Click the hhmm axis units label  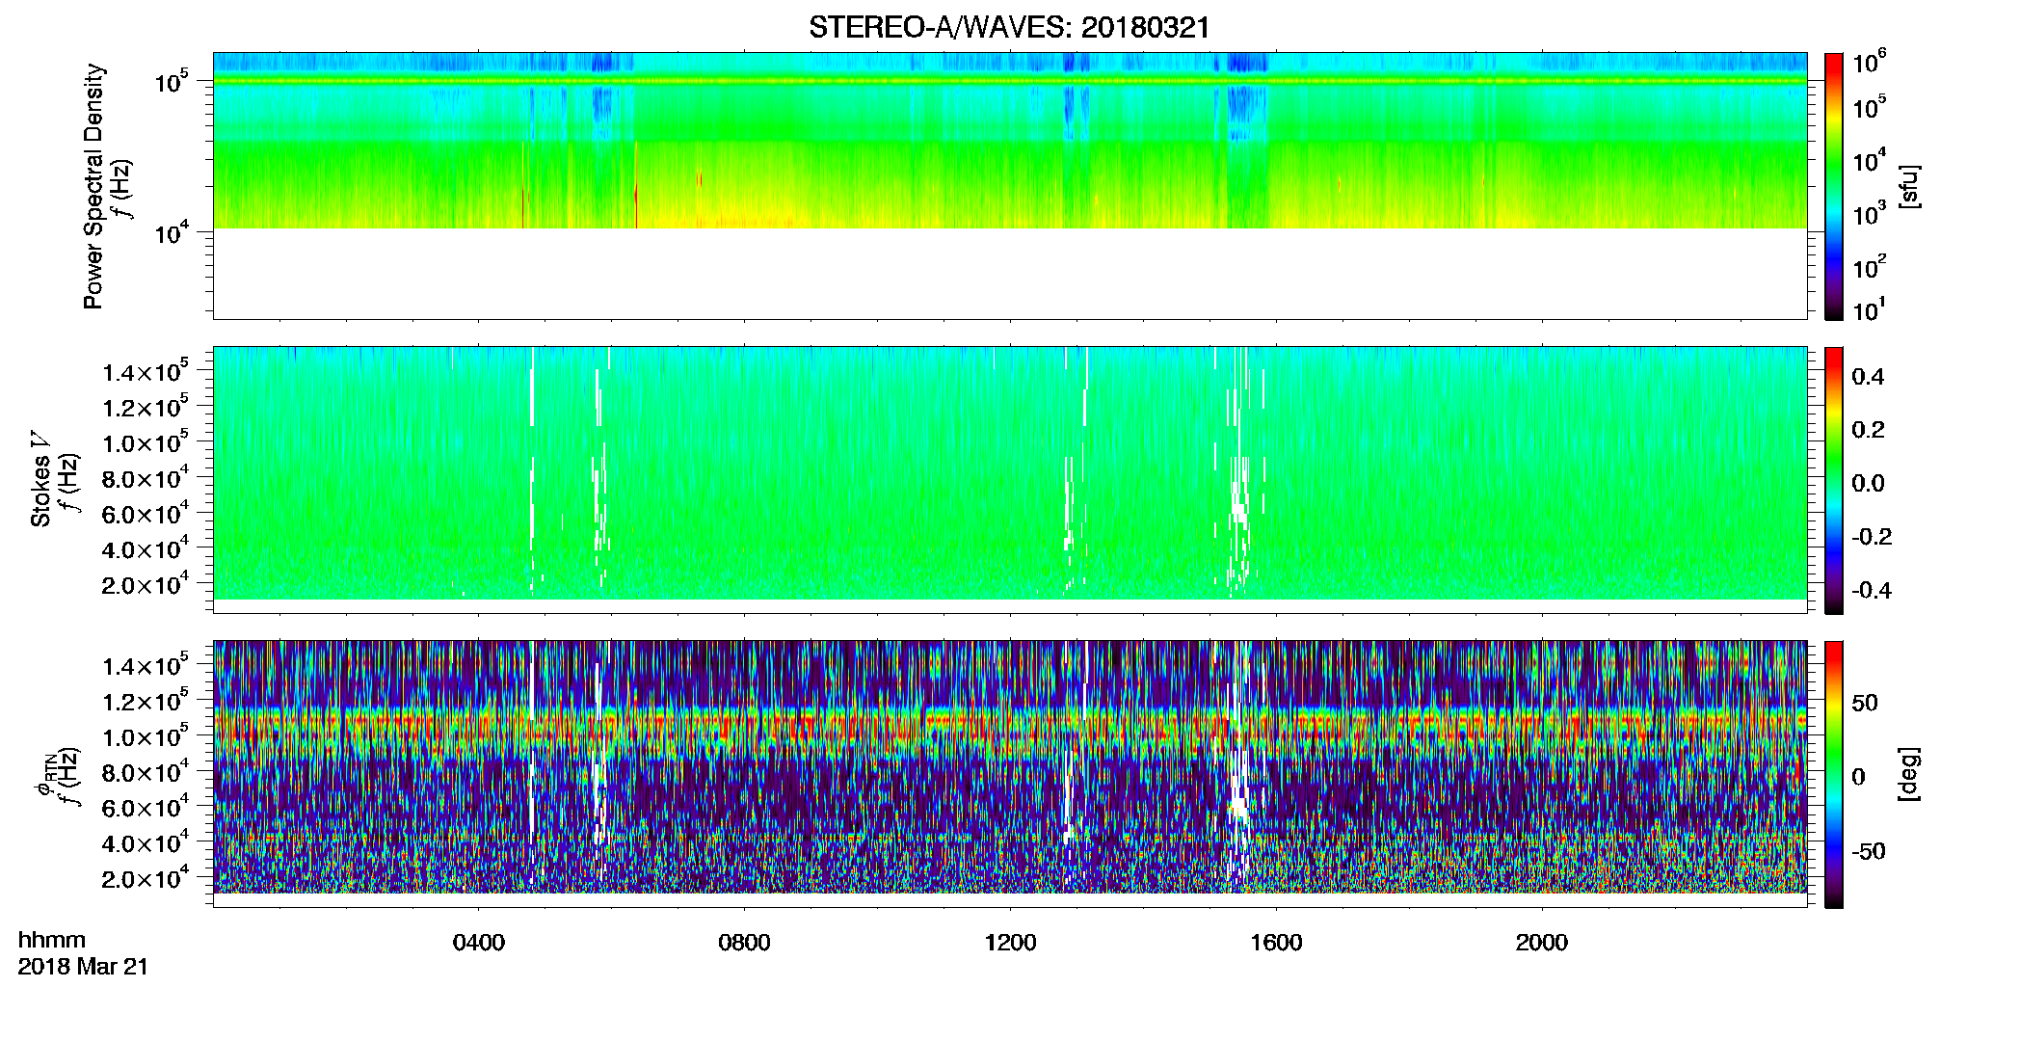(52, 940)
